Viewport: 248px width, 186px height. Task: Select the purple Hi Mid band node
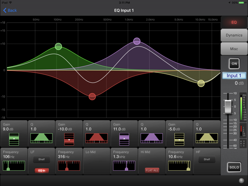click(137, 41)
